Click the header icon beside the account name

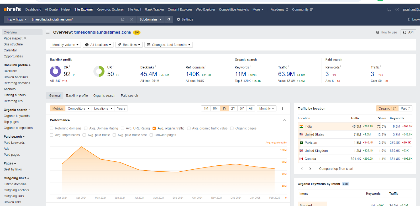[x=397, y=9]
